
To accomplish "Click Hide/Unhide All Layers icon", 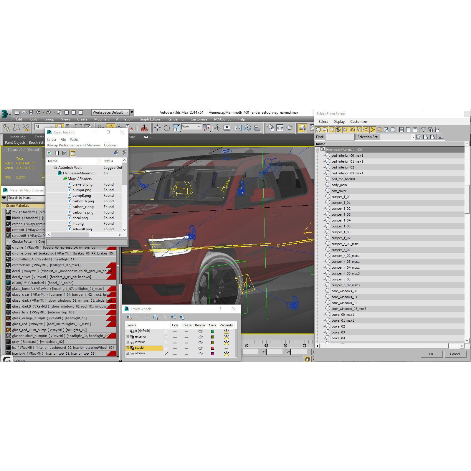I will tap(173, 317).
